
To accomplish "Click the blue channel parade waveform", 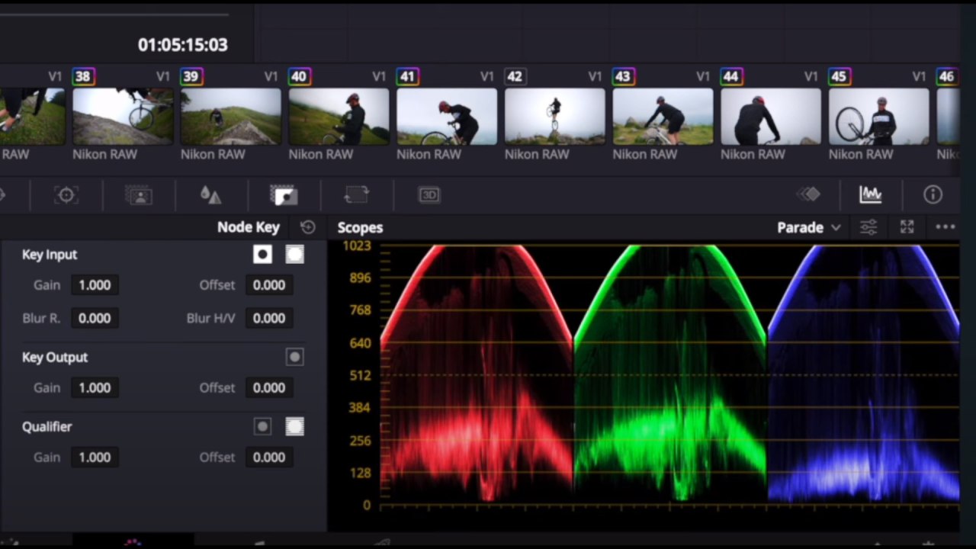I will (x=863, y=374).
